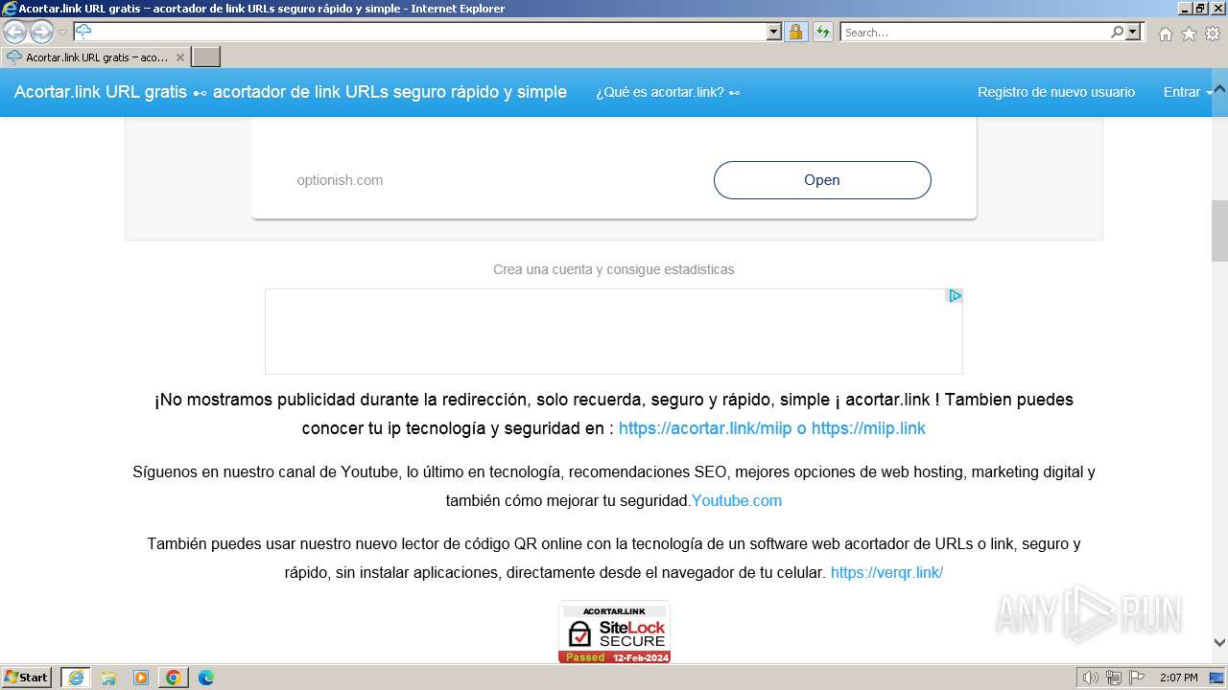Open Windows Media Player taskbar icon

pos(141,678)
